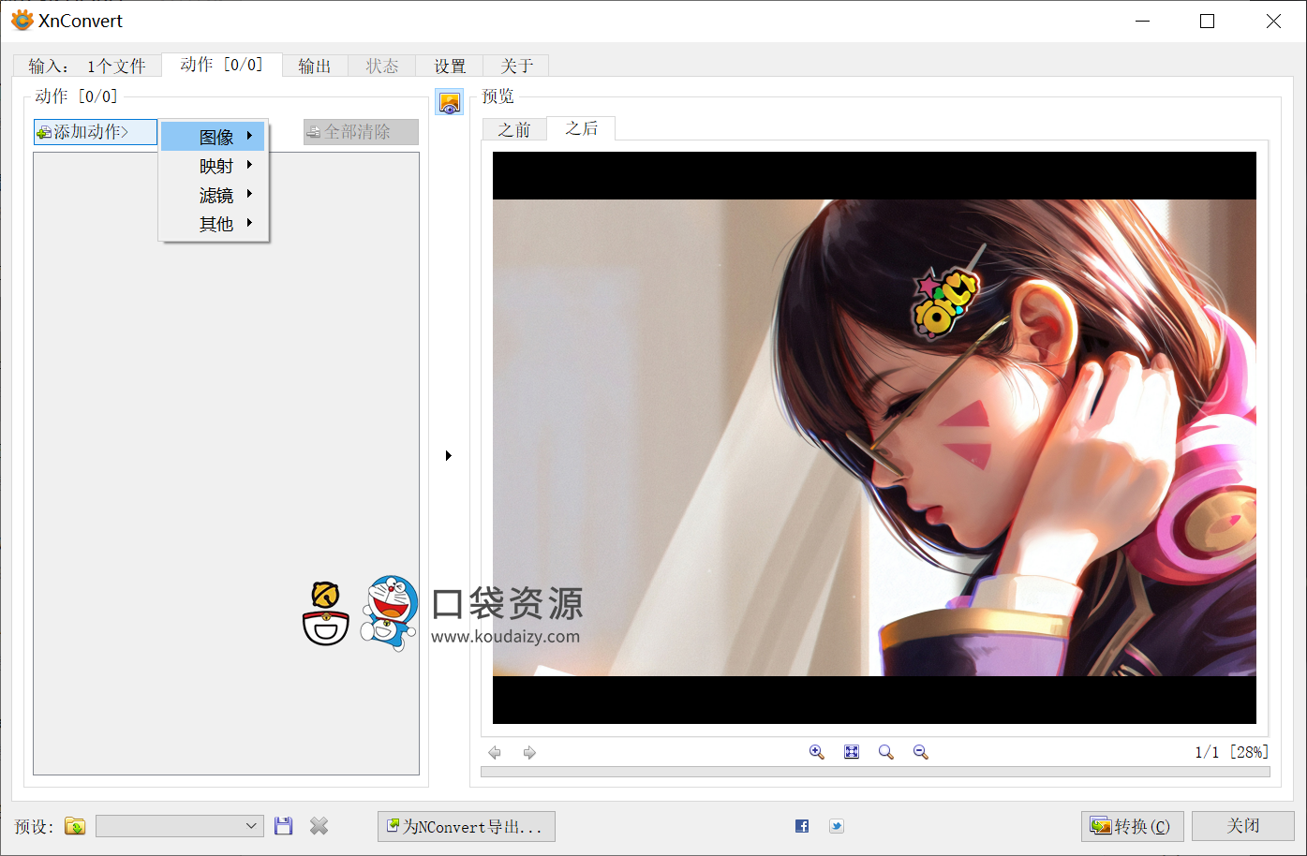This screenshot has width=1307, height=856.
Task: Show the 之后 preview tab
Action: pos(581,128)
